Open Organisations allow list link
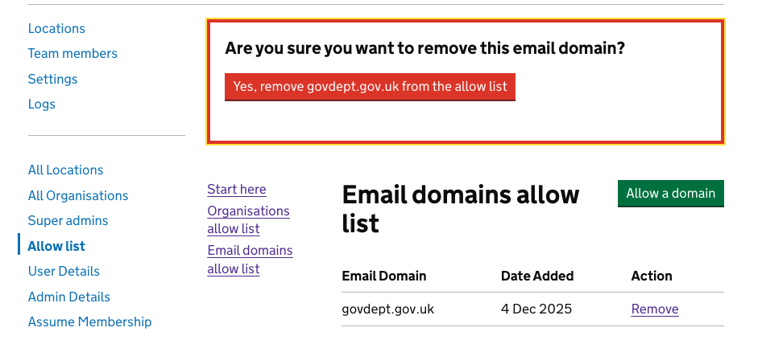Screen dimensions: 762x344 (248, 219)
